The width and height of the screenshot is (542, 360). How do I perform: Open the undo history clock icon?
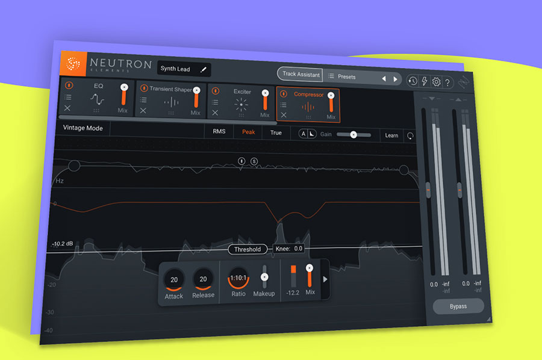tap(413, 81)
